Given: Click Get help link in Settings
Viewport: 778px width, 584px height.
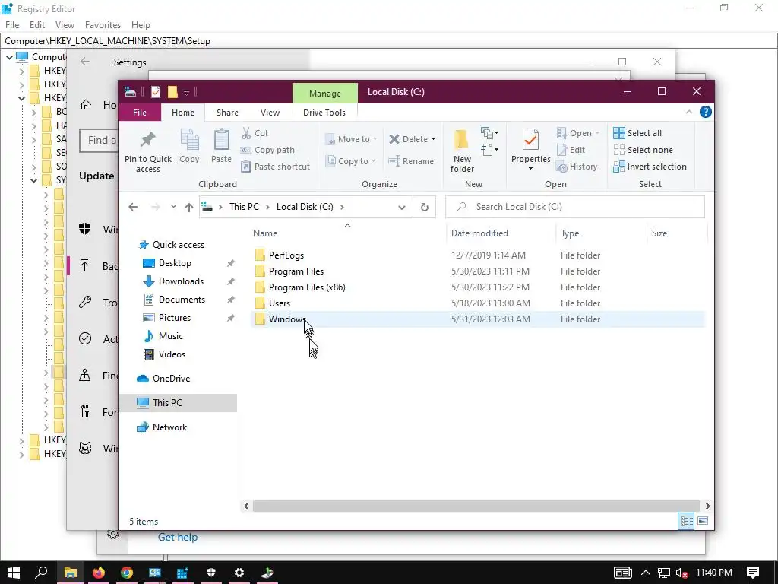Looking at the screenshot, I should coord(178,537).
